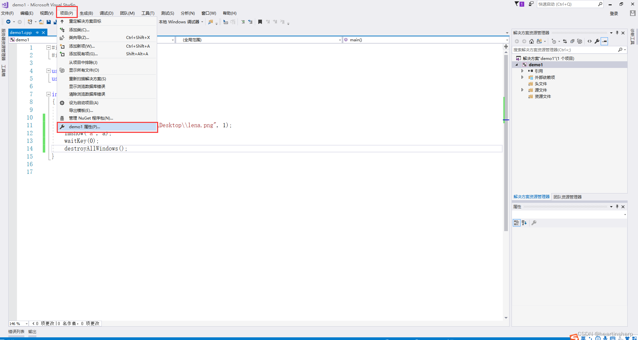638x340 pixels.
Task: Click the Collapse All icon in Solution Explorer
Action: point(572,41)
